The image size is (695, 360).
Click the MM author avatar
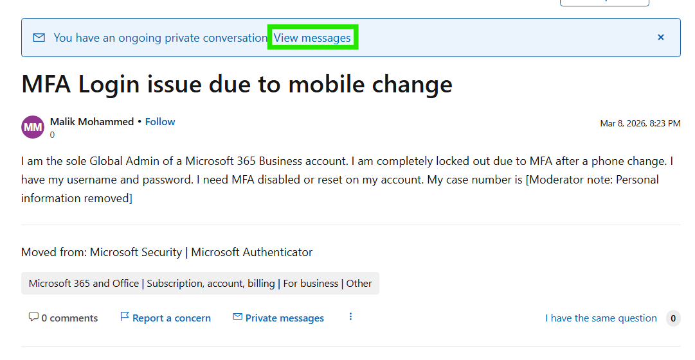coord(33,127)
